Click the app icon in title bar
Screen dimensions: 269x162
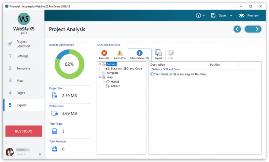click(7, 6)
